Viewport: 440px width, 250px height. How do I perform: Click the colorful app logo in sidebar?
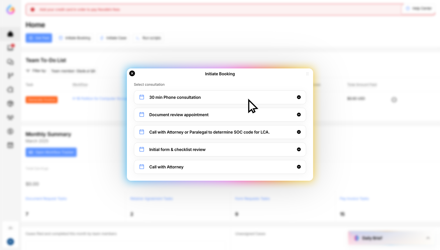tap(10, 10)
